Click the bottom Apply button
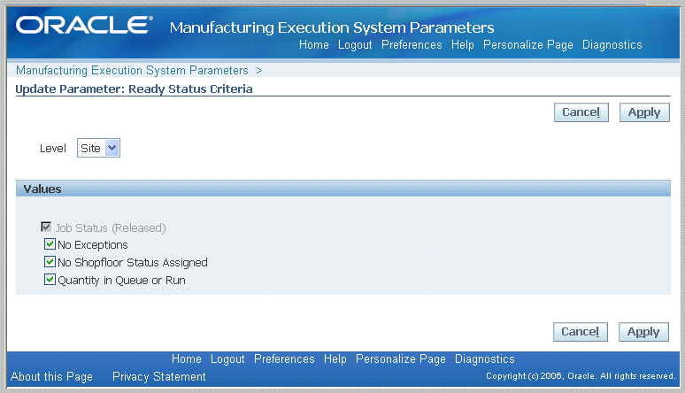The width and height of the screenshot is (685, 393). 643,332
